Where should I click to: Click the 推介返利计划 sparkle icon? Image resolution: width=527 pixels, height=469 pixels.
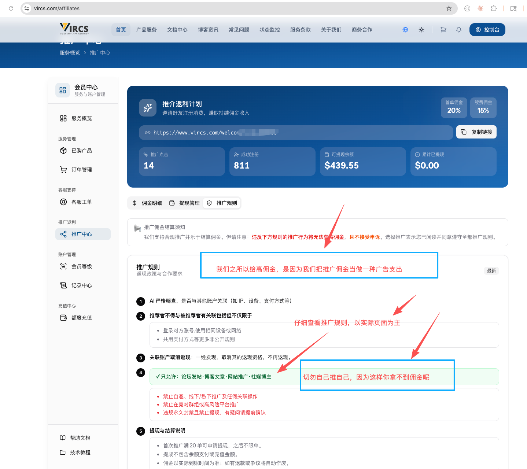click(x=148, y=108)
